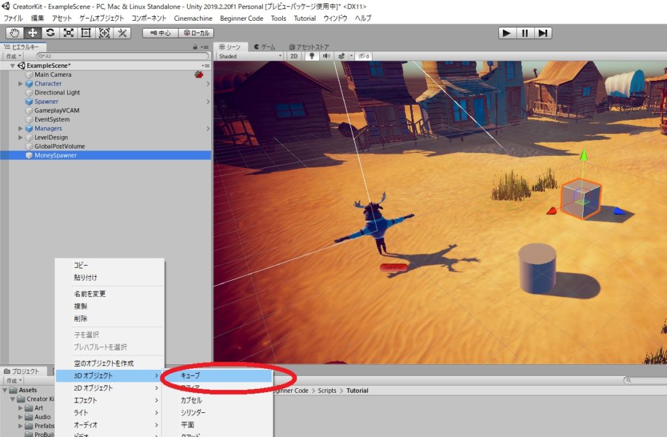The image size is (667, 437).
Task: Step one frame forward
Action: [543, 33]
